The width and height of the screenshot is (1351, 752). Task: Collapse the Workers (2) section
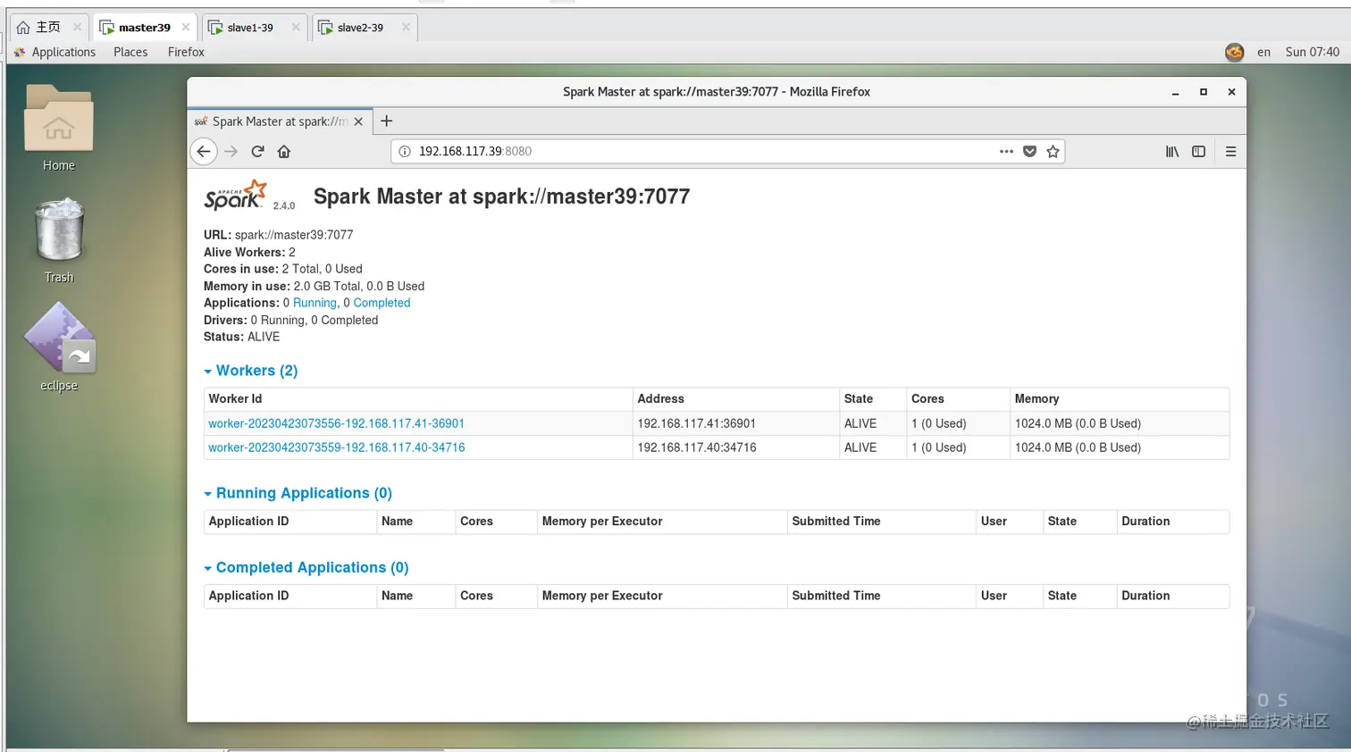251,371
